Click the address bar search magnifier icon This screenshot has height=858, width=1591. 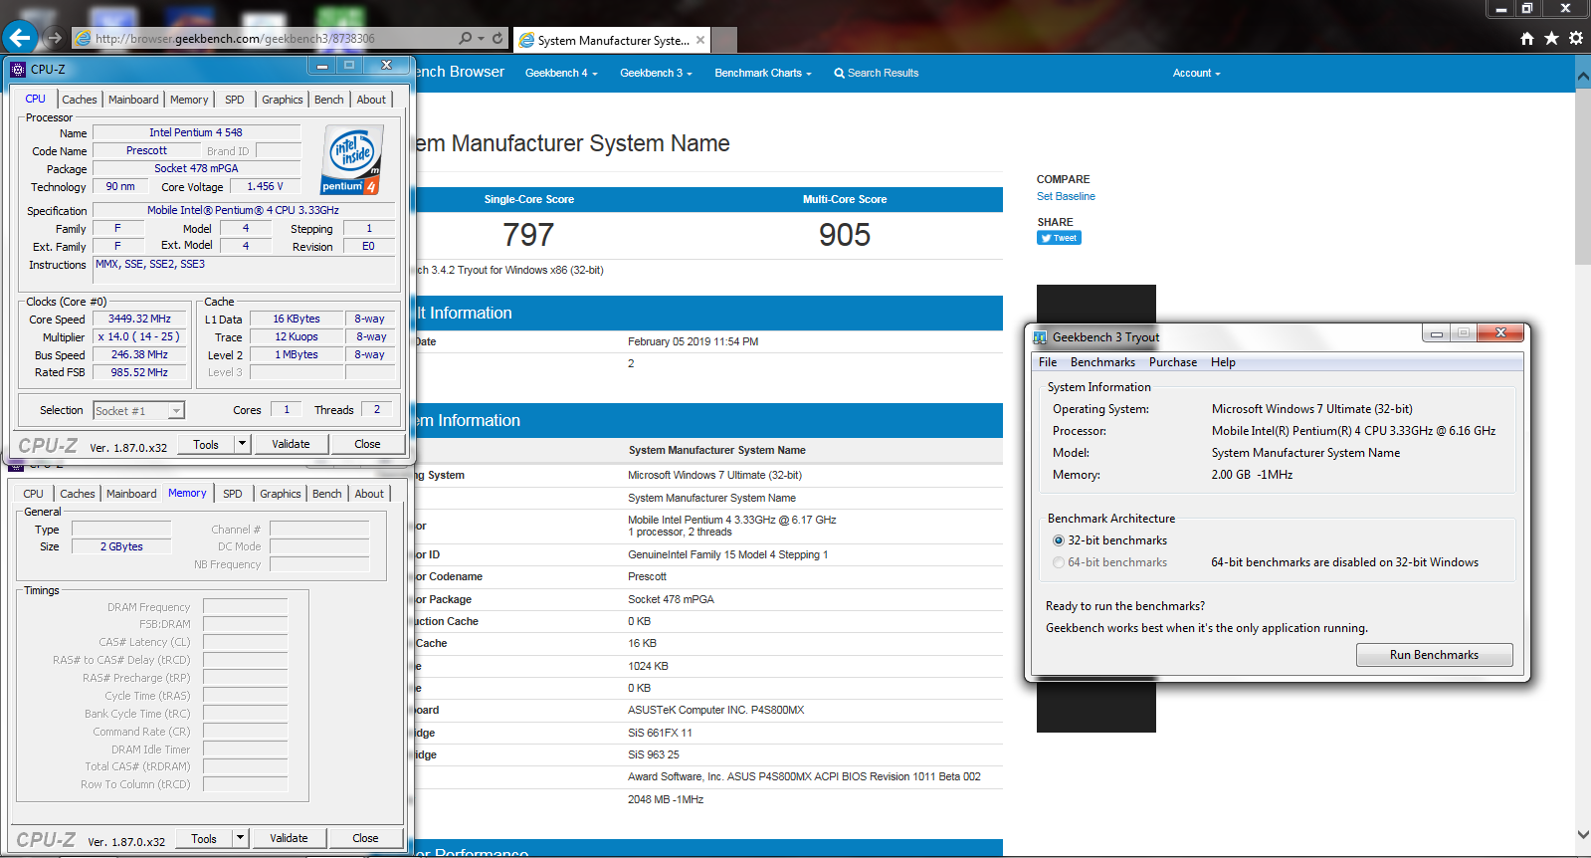[465, 38]
